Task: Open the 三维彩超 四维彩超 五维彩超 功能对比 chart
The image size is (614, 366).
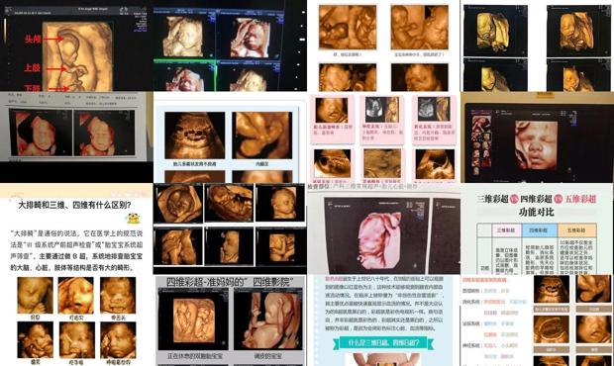Action: click(x=537, y=229)
